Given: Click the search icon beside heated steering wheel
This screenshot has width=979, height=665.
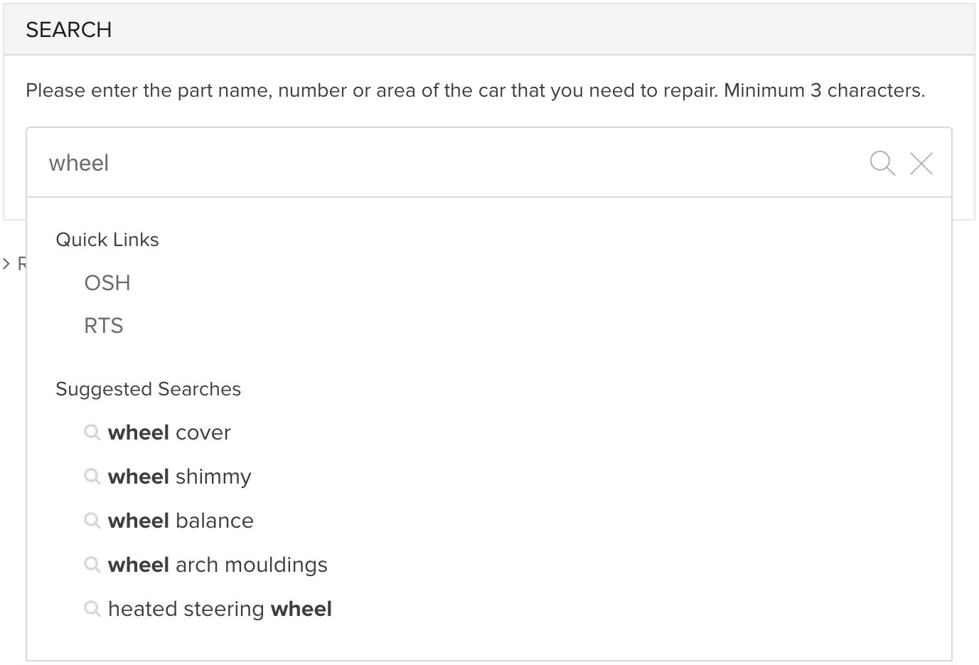Looking at the screenshot, I should [x=92, y=609].
